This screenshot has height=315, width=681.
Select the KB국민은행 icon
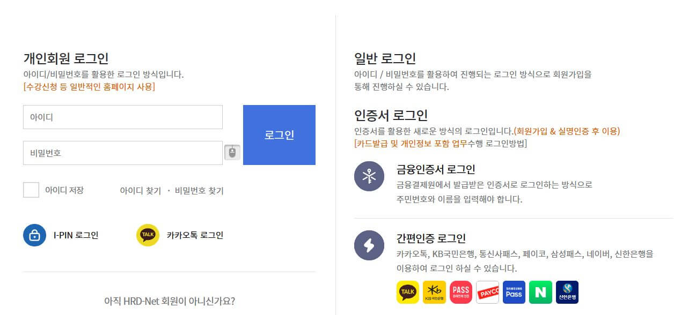[x=434, y=292]
